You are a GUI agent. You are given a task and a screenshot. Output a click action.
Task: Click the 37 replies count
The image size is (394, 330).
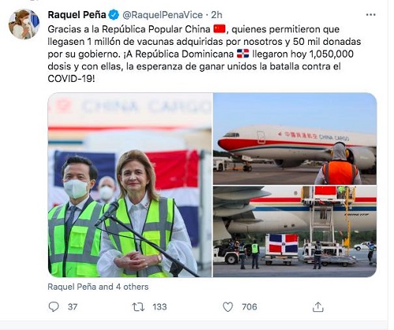tap(72, 307)
